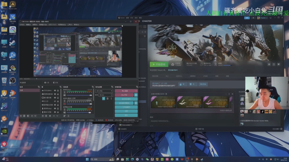Viewport: 289px width, 162px height.
Task: Hide the 麦克风/Aux source eye icon
Action: click(x=55, y=109)
